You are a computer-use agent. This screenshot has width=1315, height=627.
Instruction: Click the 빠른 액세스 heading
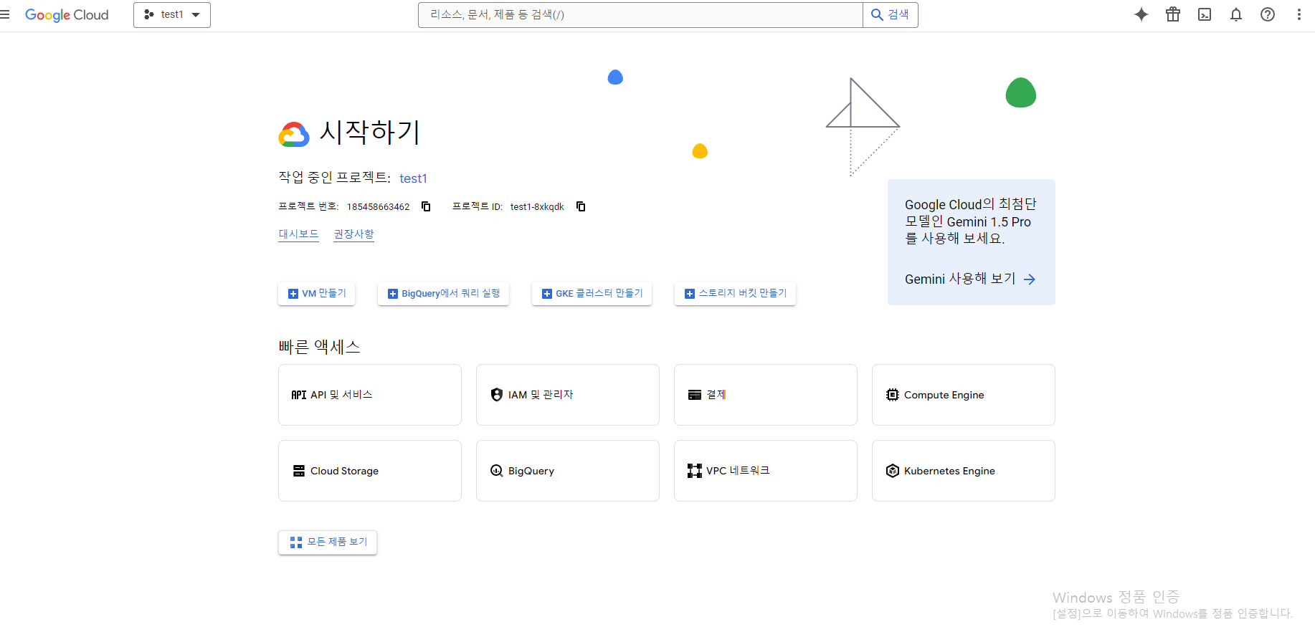319,347
